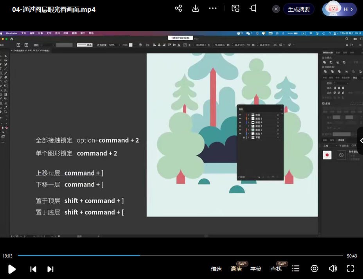The width and height of the screenshot is (363, 279).
Task: Open picture-in-picture mode for the video
Action: pos(235,8)
